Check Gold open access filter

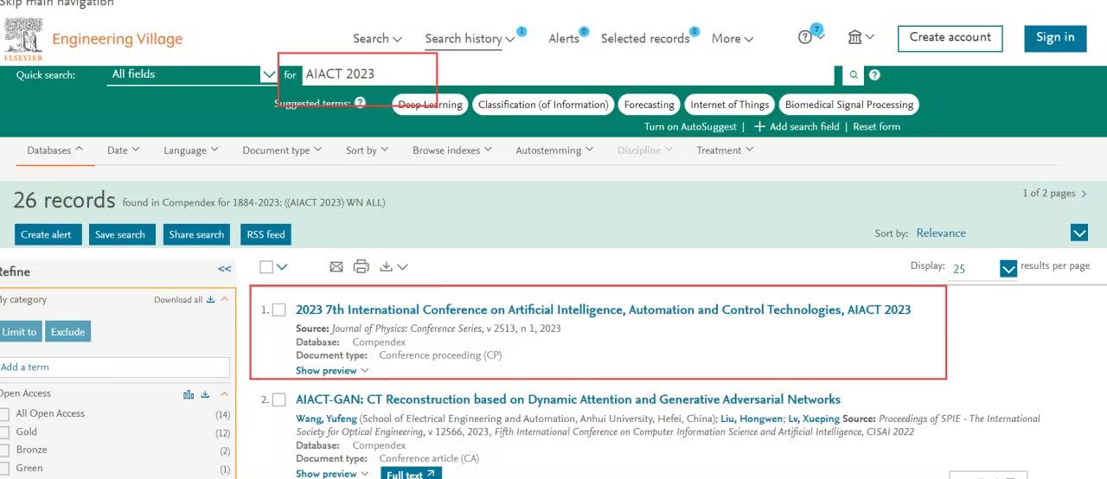point(5,432)
